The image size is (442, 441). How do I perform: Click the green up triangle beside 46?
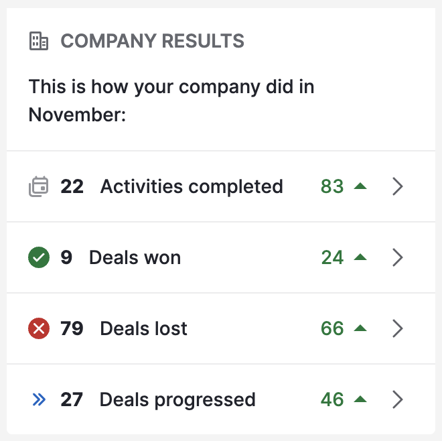360,399
